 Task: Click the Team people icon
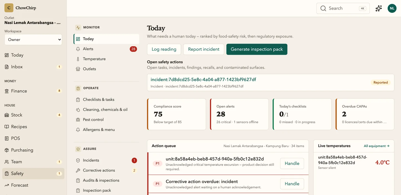pos(7,162)
